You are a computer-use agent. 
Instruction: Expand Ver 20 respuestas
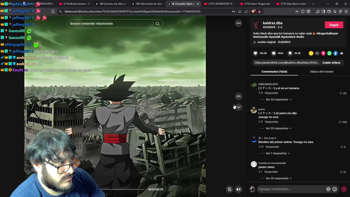point(279,178)
